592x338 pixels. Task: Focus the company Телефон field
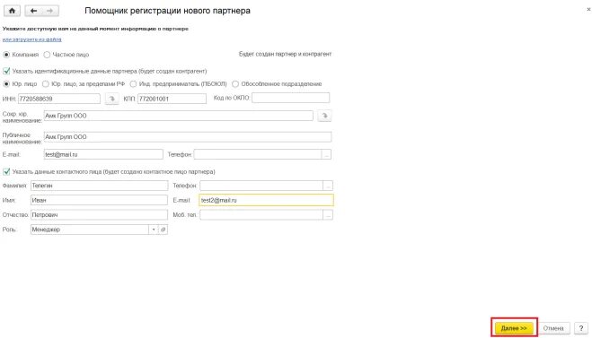pos(258,154)
